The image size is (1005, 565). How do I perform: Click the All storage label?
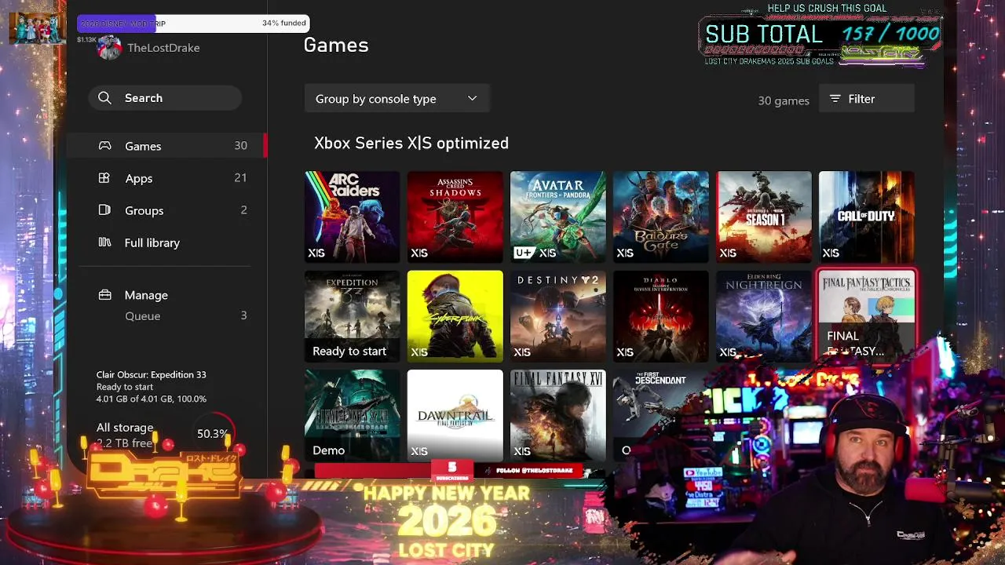(125, 428)
